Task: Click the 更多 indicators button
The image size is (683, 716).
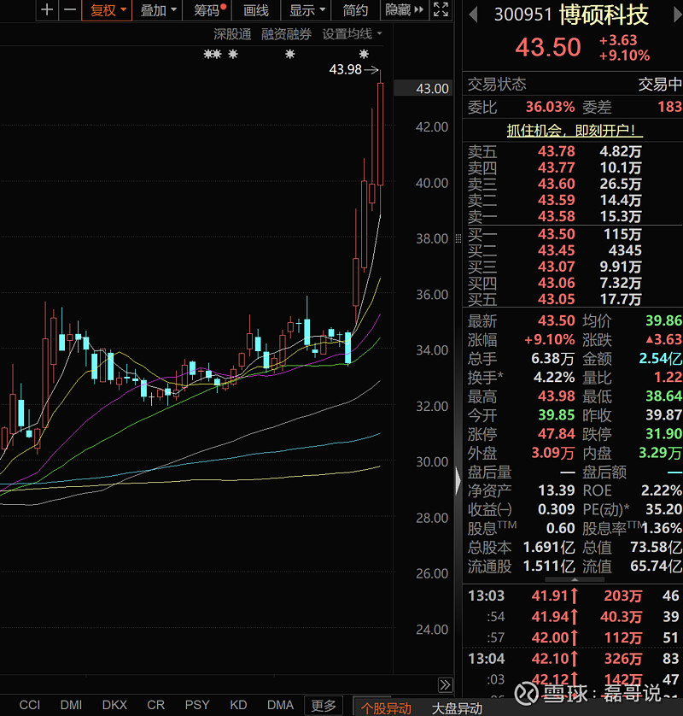Action: tap(324, 706)
